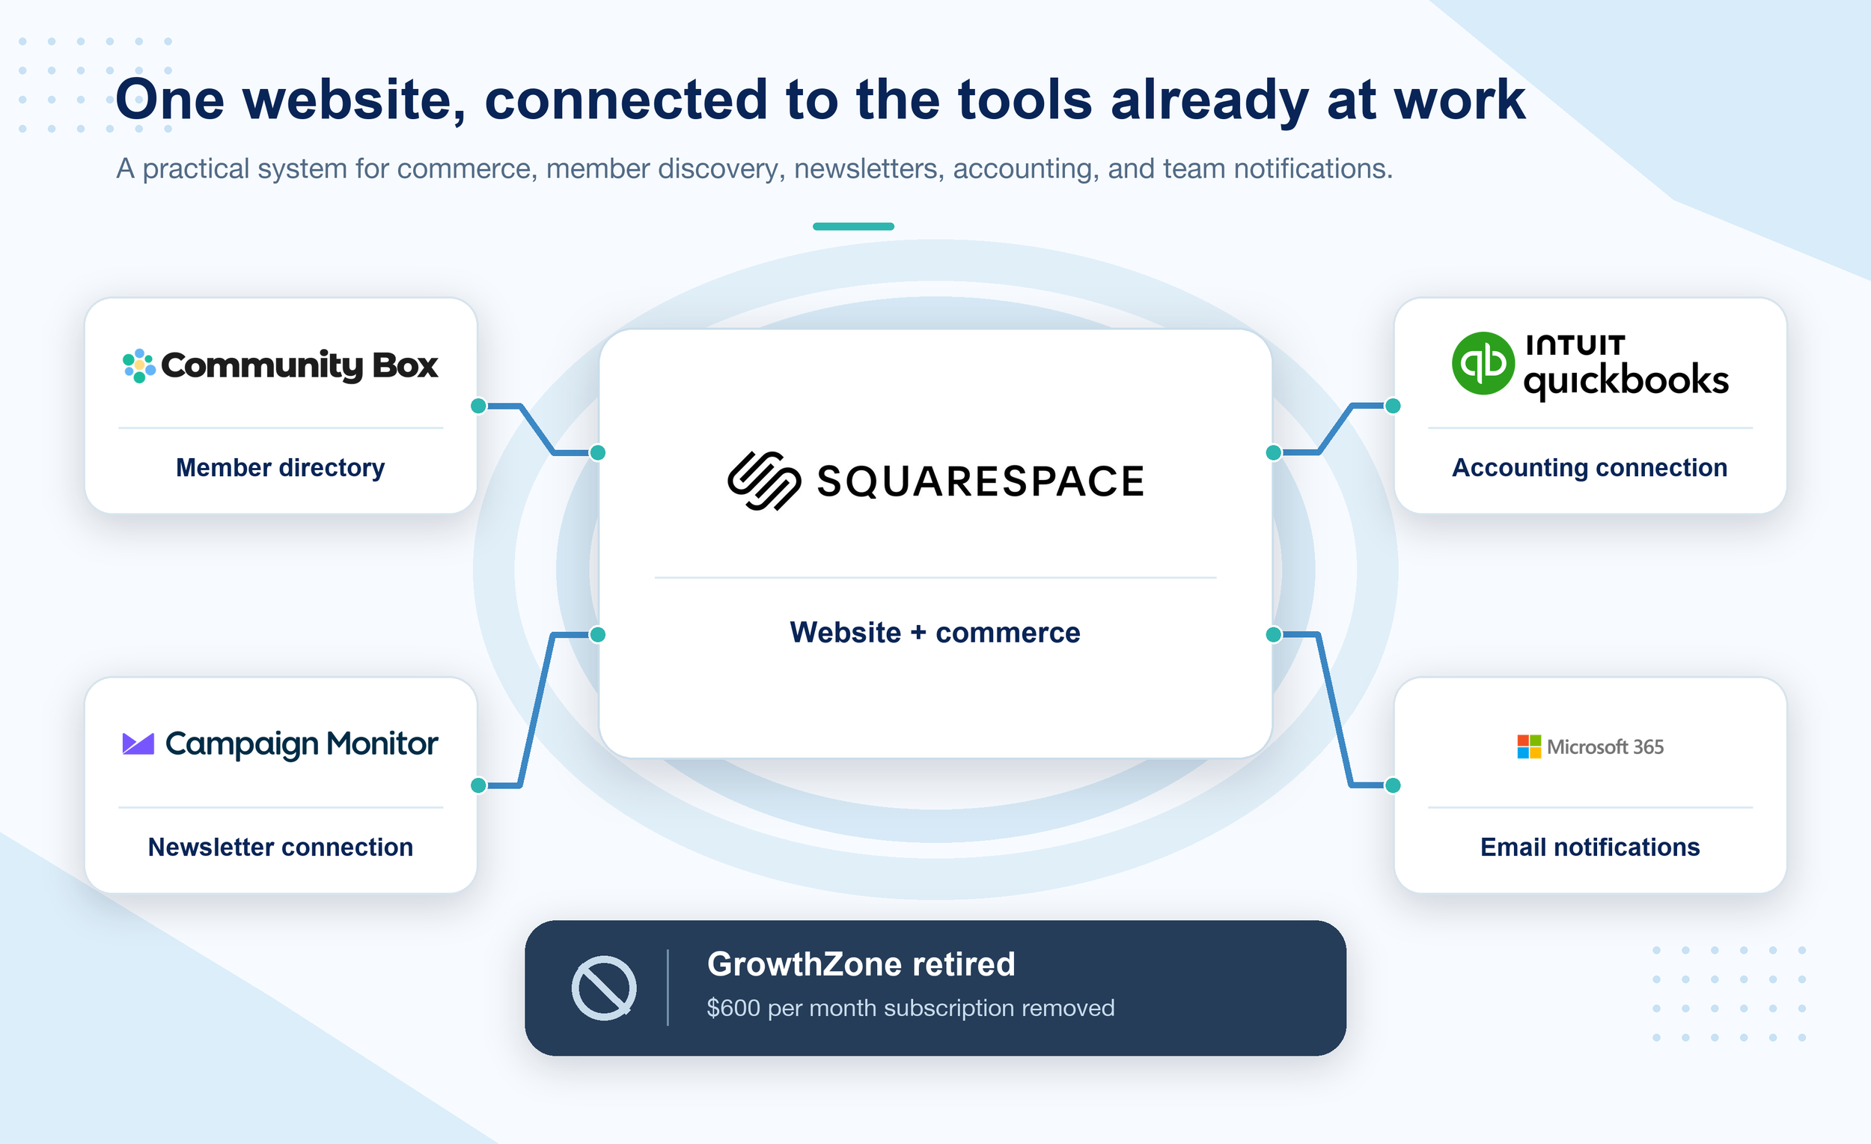
Task: Click the connector dot on Microsoft 365 card
Action: tap(1393, 785)
